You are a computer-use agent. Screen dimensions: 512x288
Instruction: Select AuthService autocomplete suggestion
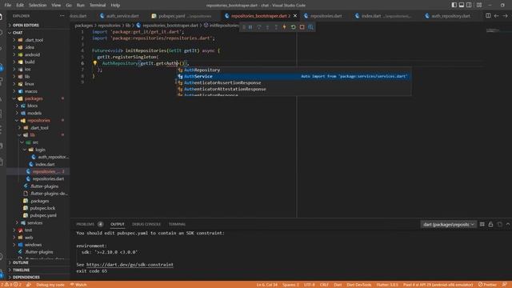pos(294,77)
